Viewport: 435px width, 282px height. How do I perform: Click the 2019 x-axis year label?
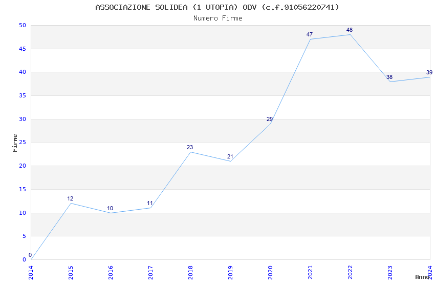point(230,273)
